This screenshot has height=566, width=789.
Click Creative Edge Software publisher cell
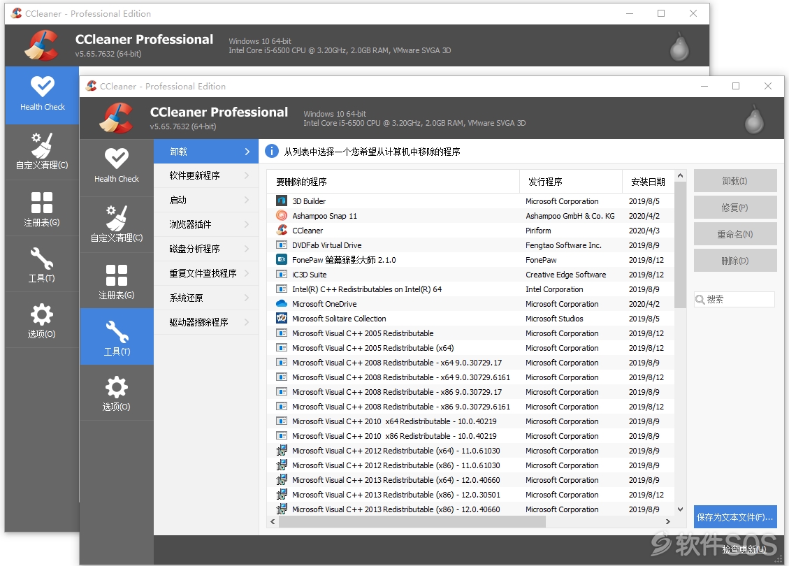566,275
